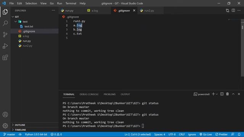Open the Edit menu

(19, 3)
